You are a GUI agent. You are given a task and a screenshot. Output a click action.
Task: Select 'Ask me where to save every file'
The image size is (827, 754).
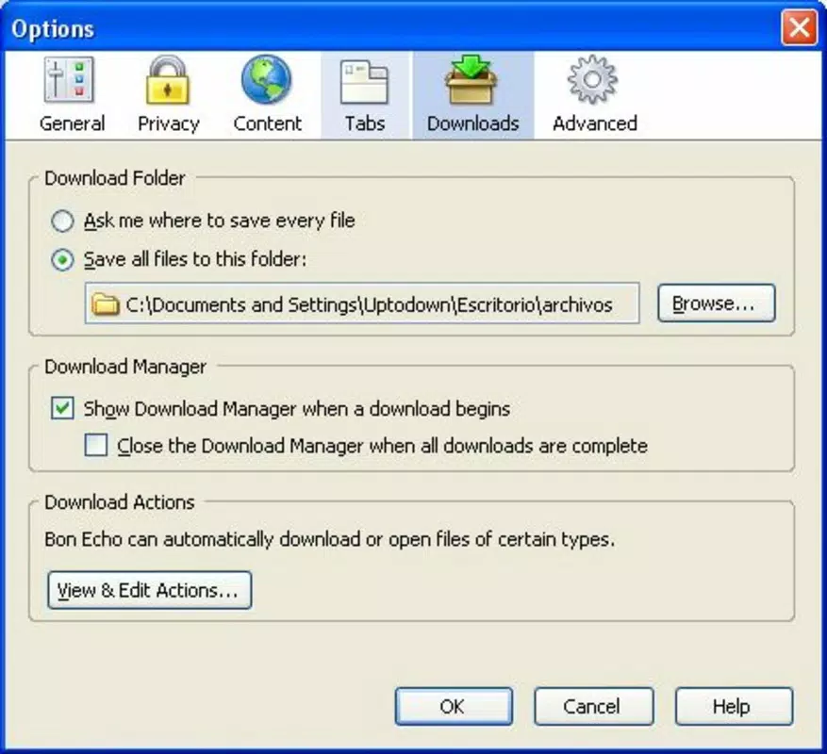62,221
